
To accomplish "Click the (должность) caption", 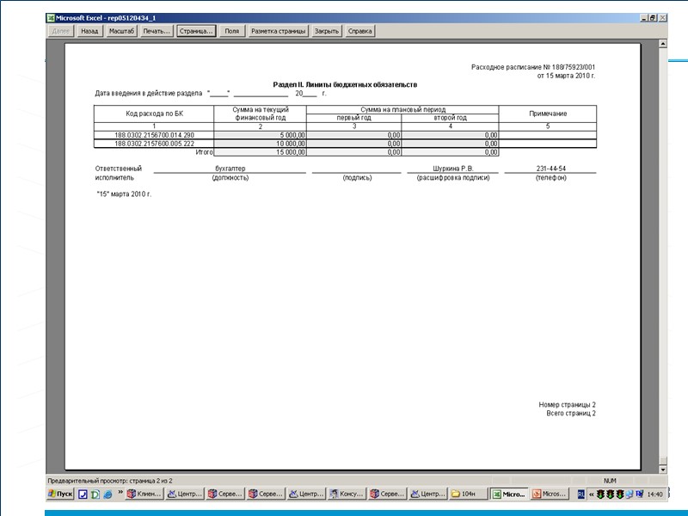I will pyautogui.click(x=230, y=178).
